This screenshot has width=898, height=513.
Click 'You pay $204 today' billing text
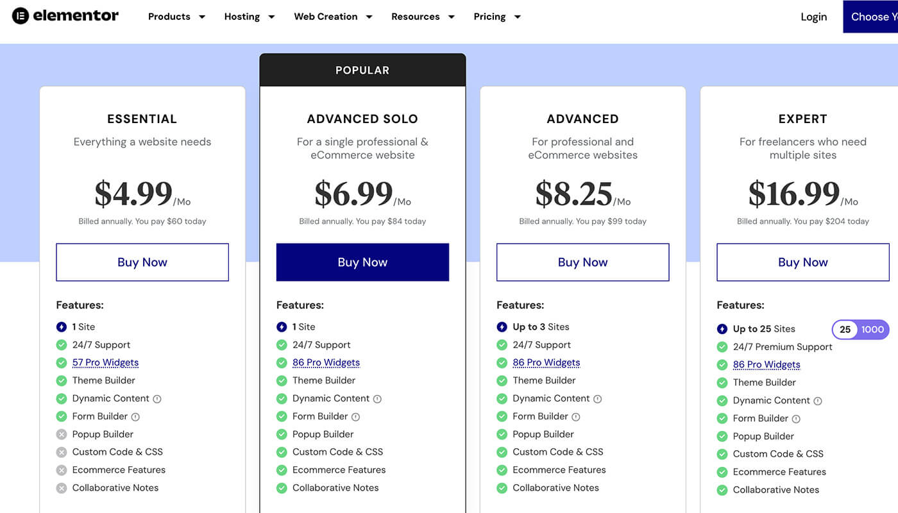pos(831,221)
